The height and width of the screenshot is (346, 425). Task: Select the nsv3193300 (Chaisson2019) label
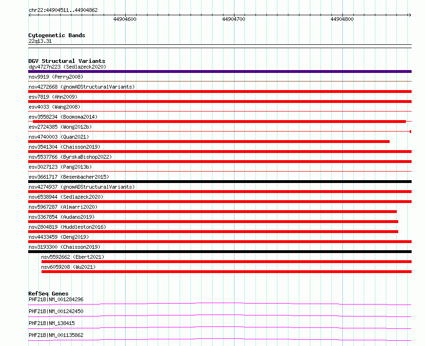click(64, 247)
